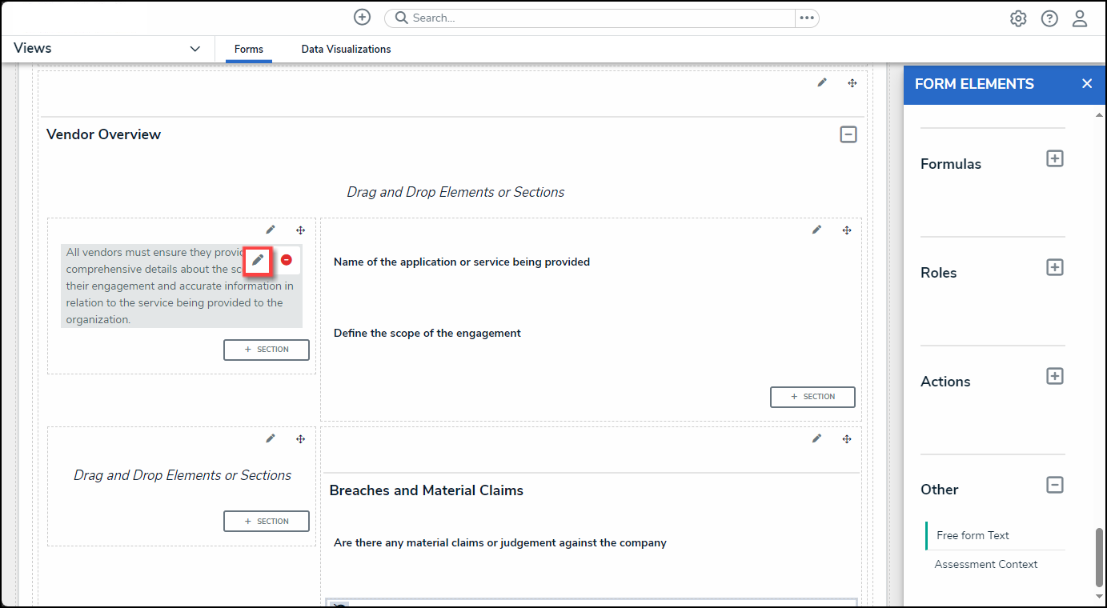Collapse the Vendor Overview section
1107x608 pixels.
point(848,134)
